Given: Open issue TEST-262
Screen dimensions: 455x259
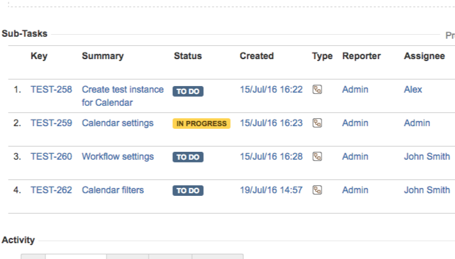Looking at the screenshot, I should [51, 190].
